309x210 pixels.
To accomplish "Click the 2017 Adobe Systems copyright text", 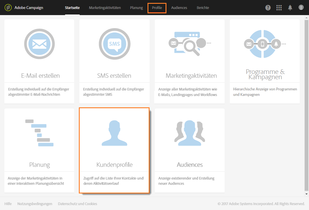I will pyautogui.click(x=261, y=204).
